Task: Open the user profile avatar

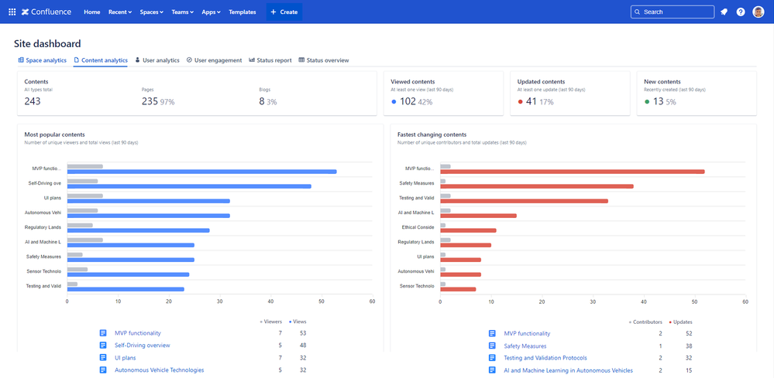Action: point(759,12)
